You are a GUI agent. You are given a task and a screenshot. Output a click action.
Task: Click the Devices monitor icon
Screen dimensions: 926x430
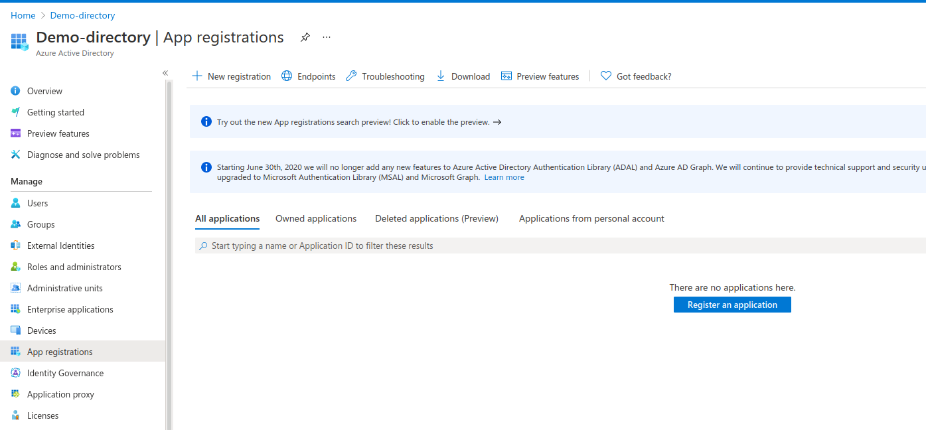click(15, 330)
